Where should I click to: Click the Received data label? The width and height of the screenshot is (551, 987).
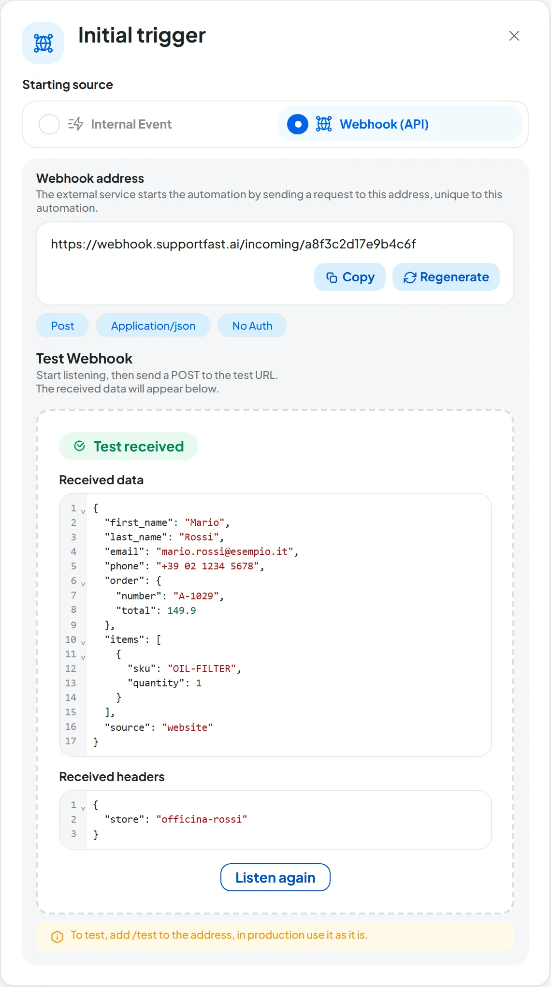(101, 480)
